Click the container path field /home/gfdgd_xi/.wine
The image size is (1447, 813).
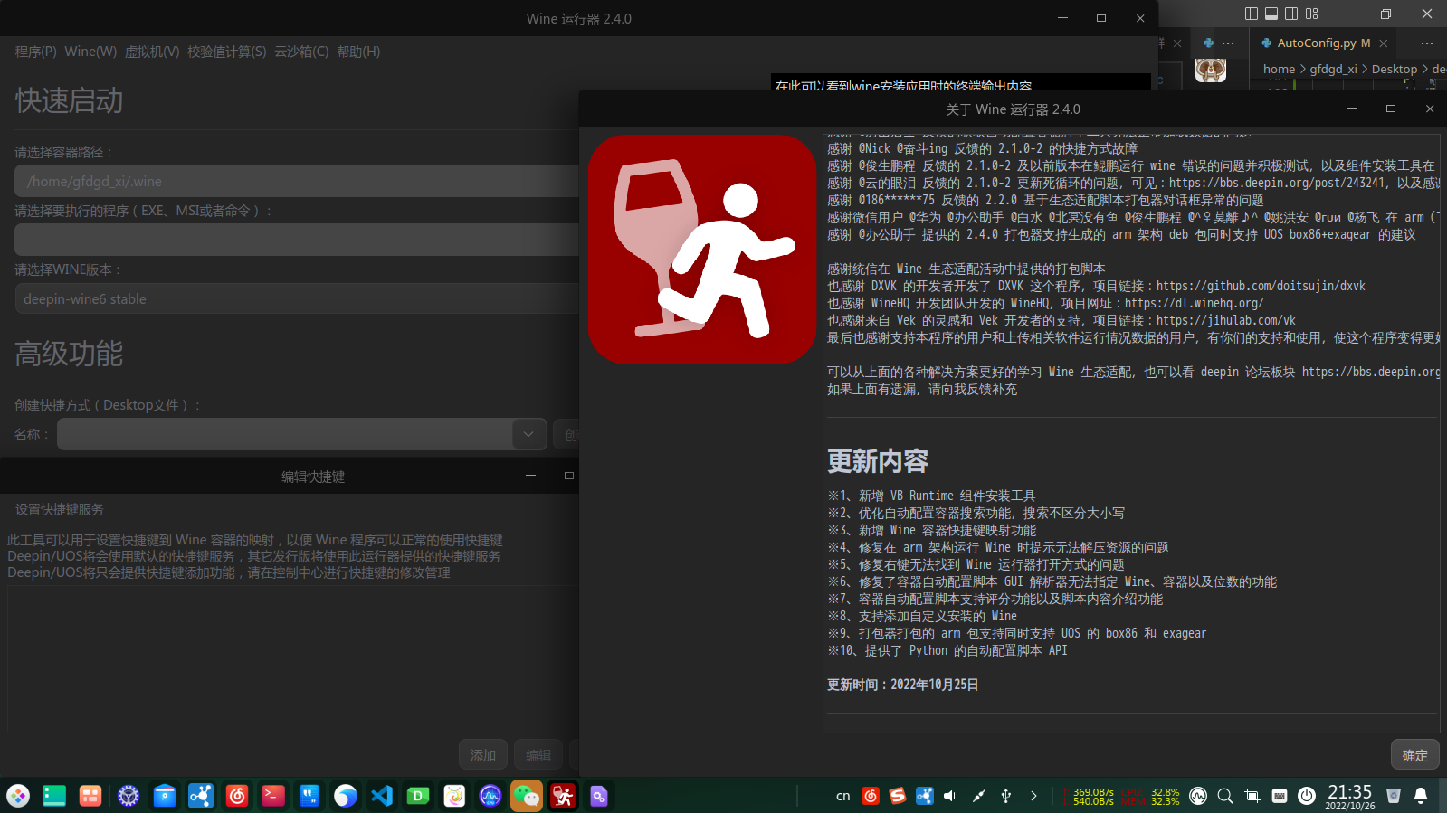tap(297, 181)
